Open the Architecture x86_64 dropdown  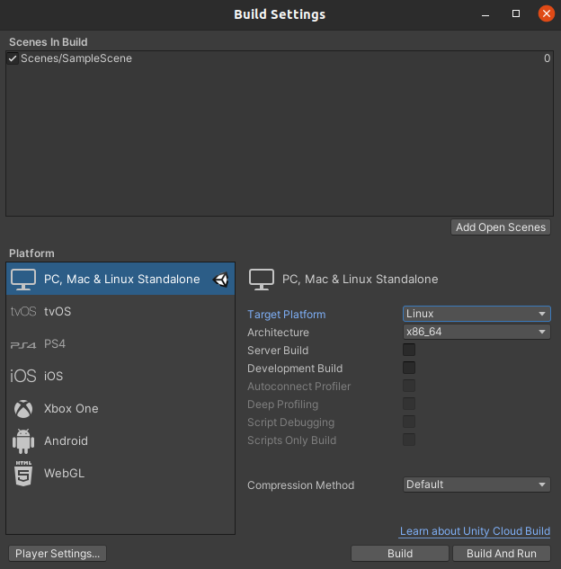[476, 332]
